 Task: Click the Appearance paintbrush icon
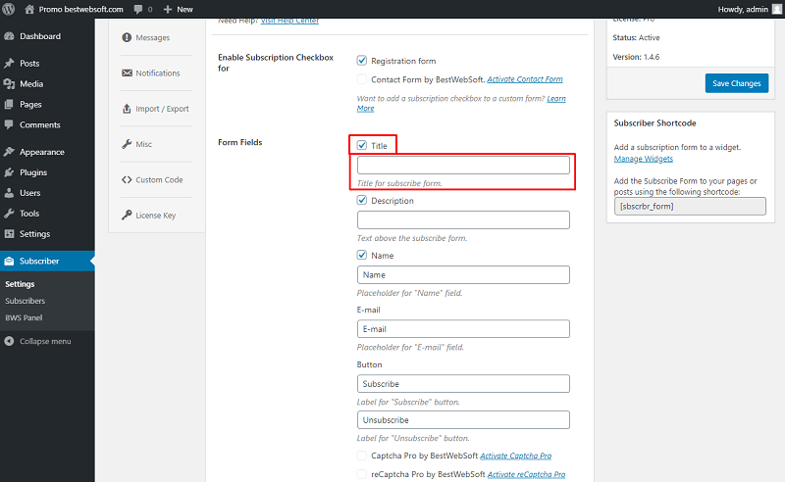(x=9, y=152)
